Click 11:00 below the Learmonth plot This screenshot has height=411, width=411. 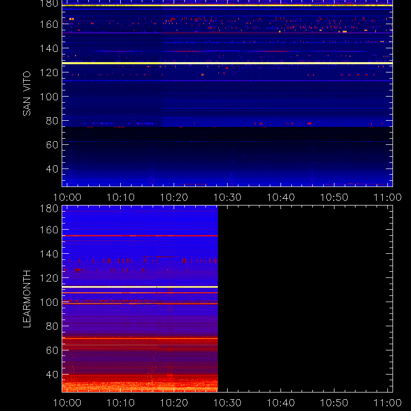tap(388, 403)
